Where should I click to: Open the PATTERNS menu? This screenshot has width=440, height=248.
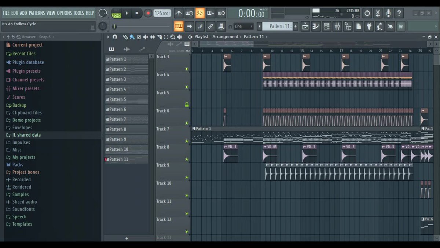click(x=37, y=13)
